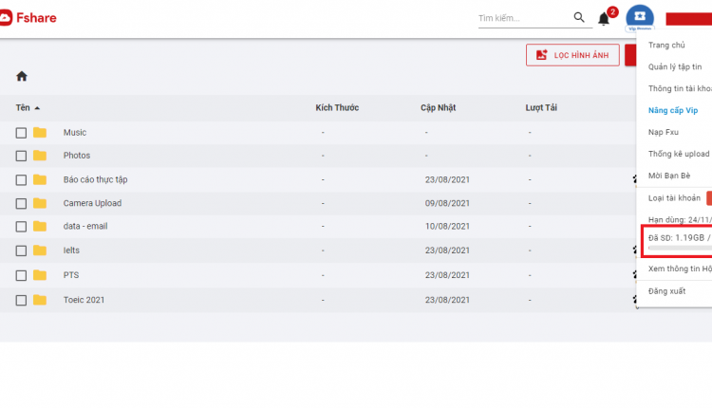Open Thống kê upload menu item
712x408 pixels.
[679, 154]
